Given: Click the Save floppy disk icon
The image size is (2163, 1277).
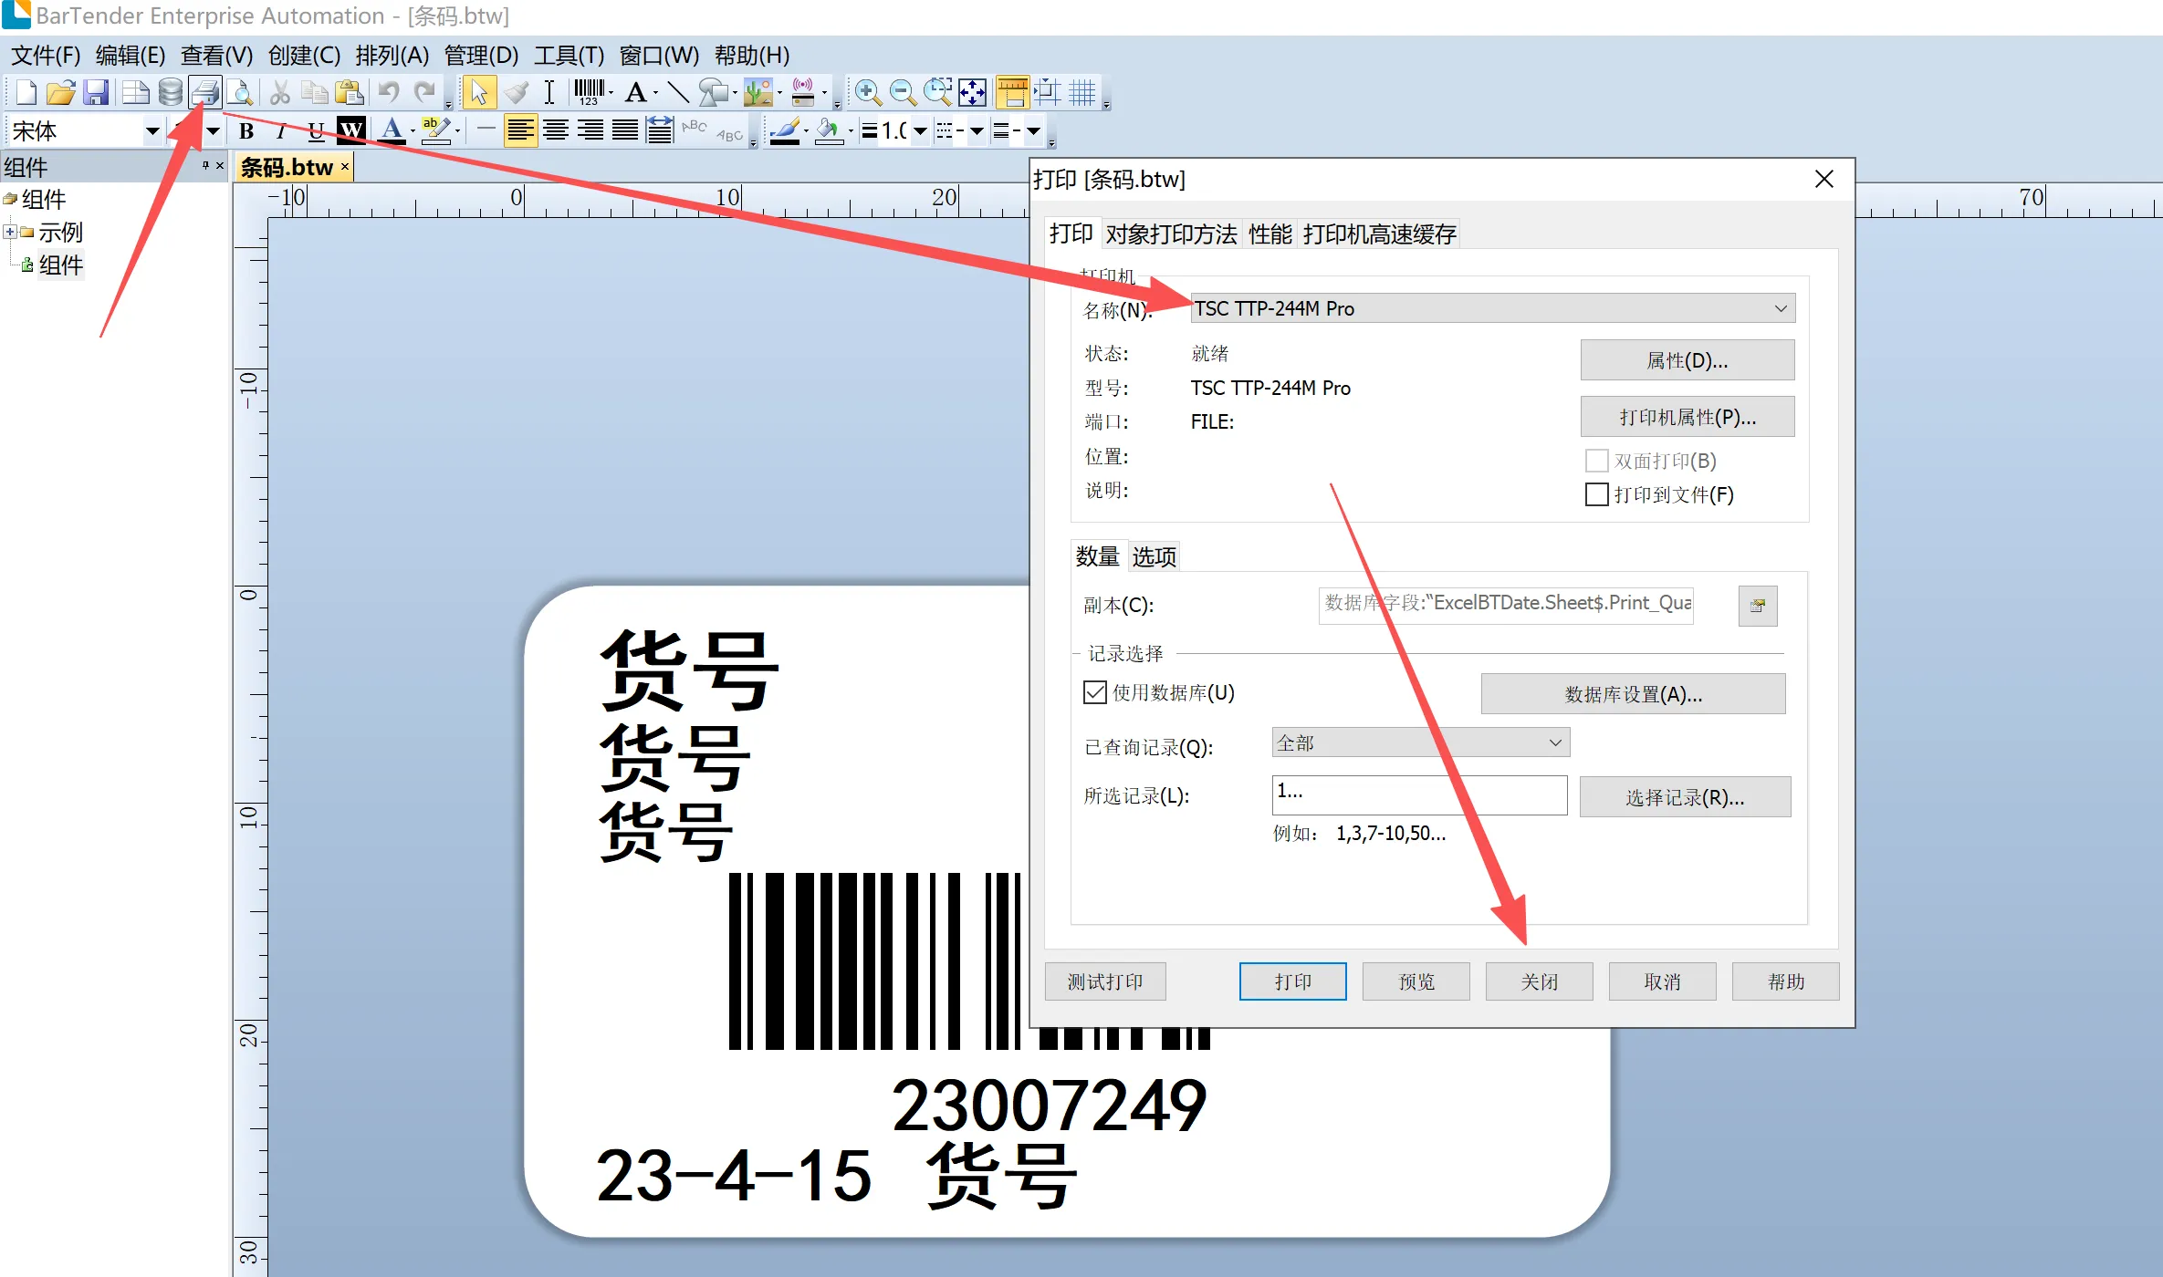Looking at the screenshot, I should [x=96, y=92].
